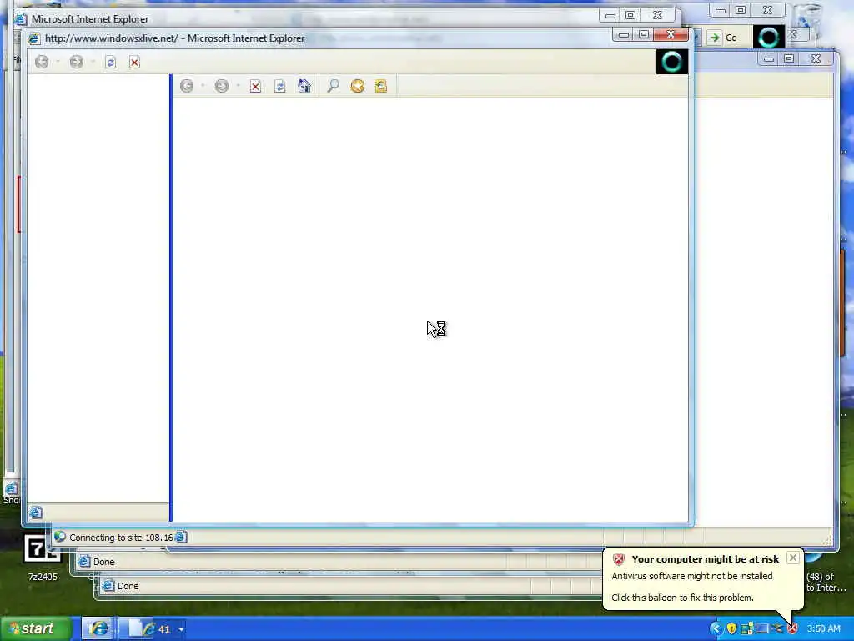Click the red shield Security Center tray icon
Image resolution: width=854 pixels, height=641 pixels.
pos(792,629)
